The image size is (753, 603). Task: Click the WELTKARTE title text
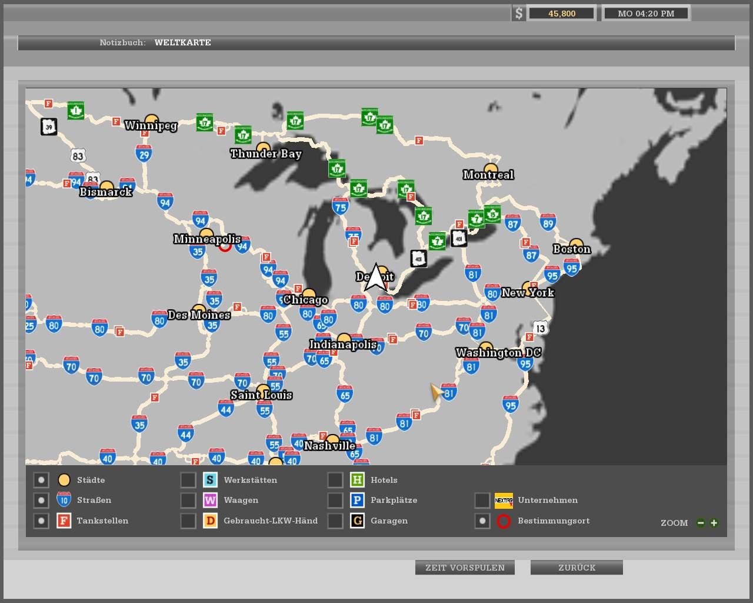(x=183, y=42)
